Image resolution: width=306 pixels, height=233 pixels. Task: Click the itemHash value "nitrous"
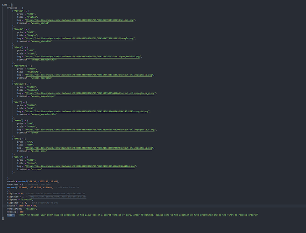(x=36, y=169)
